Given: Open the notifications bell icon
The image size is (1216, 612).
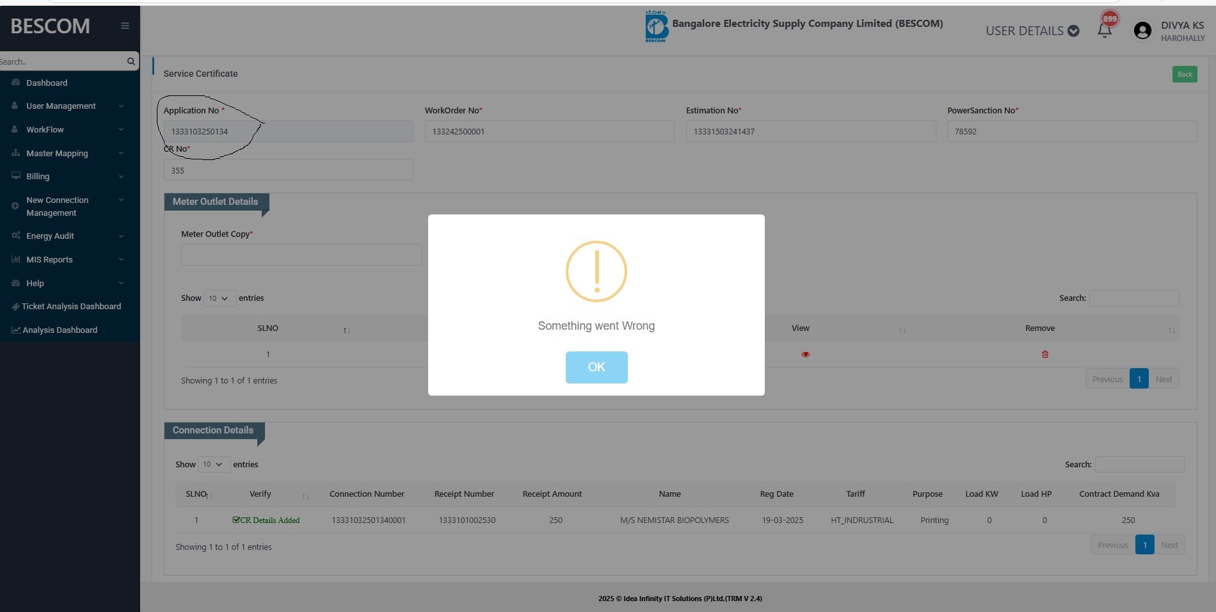Looking at the screenshot, I should [x=1105, y=30].
